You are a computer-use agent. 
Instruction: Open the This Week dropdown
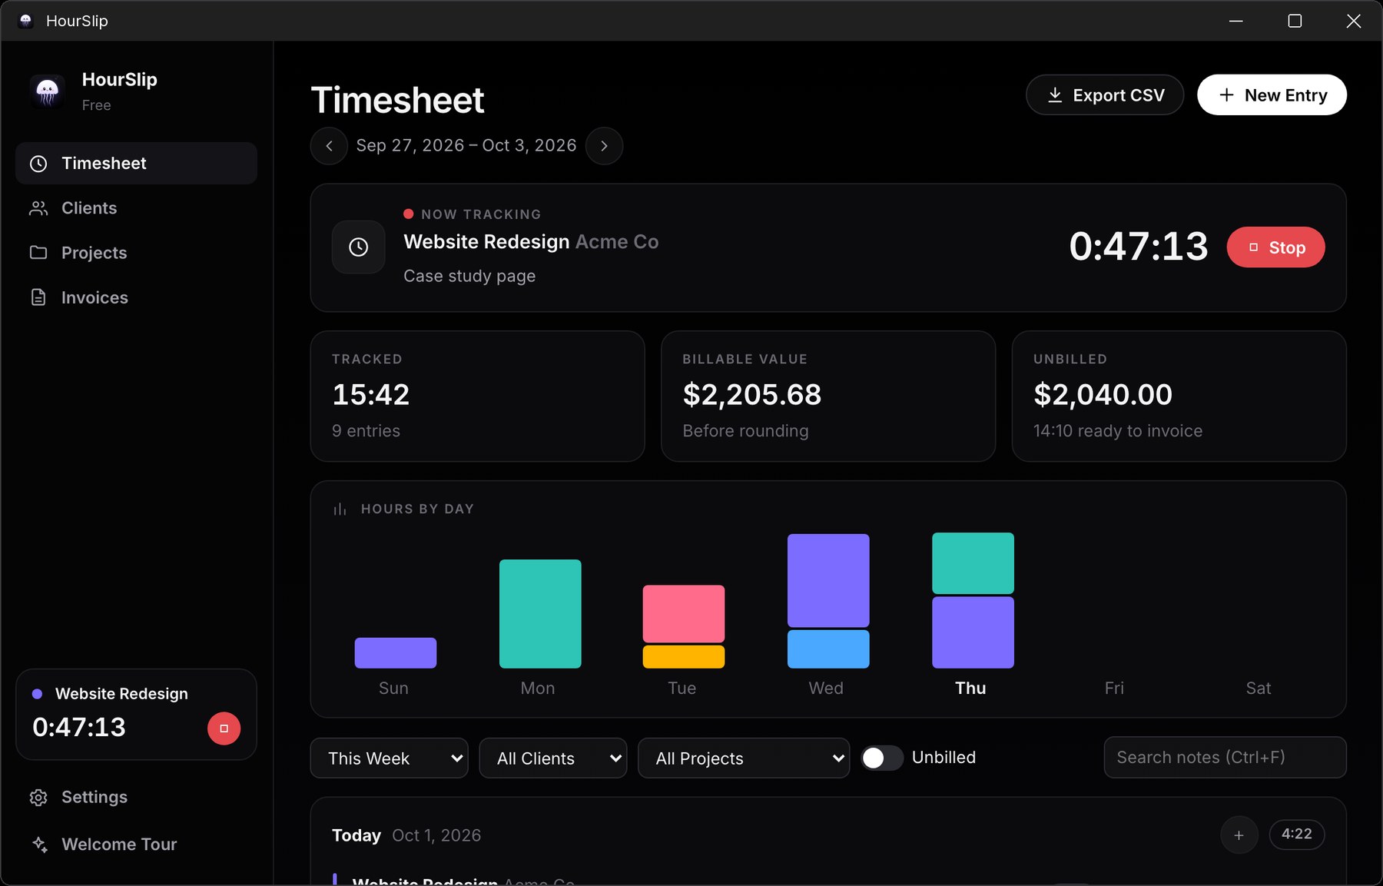click(390, 758)
